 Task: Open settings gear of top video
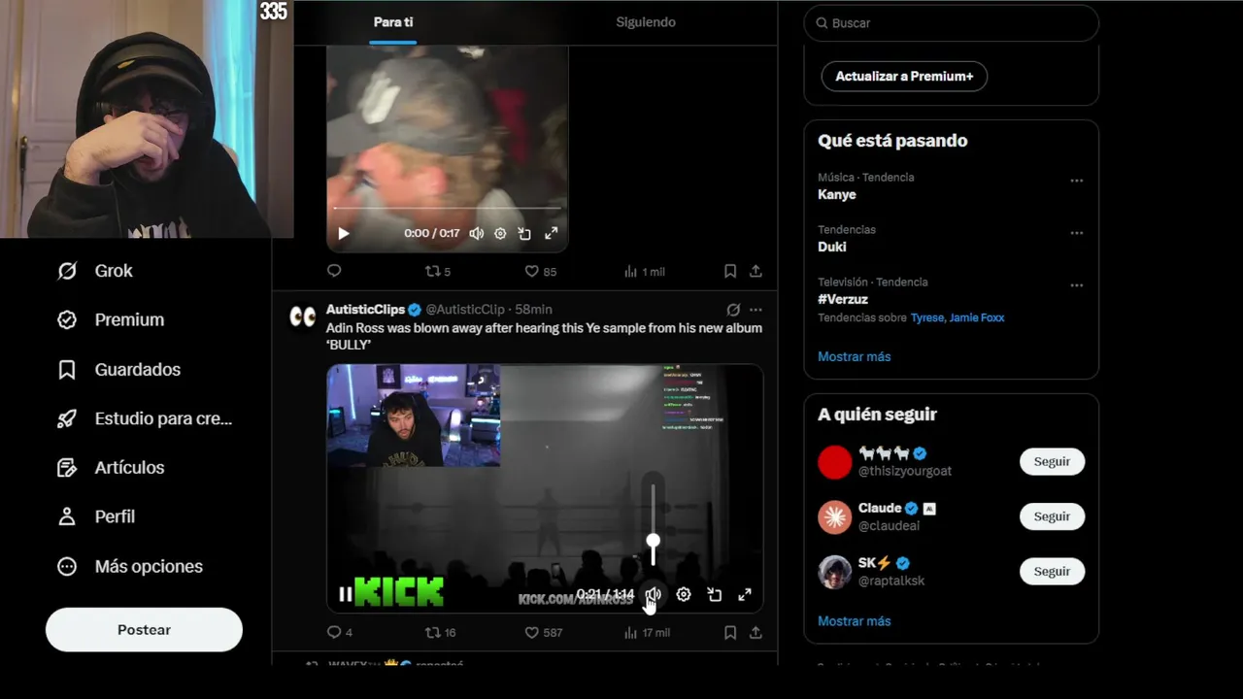click(500, 233)
